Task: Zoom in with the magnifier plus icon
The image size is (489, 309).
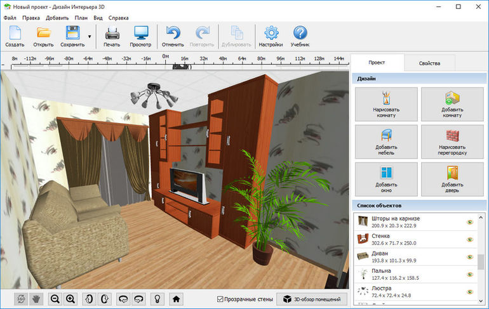Action: (x=70, y=299)
